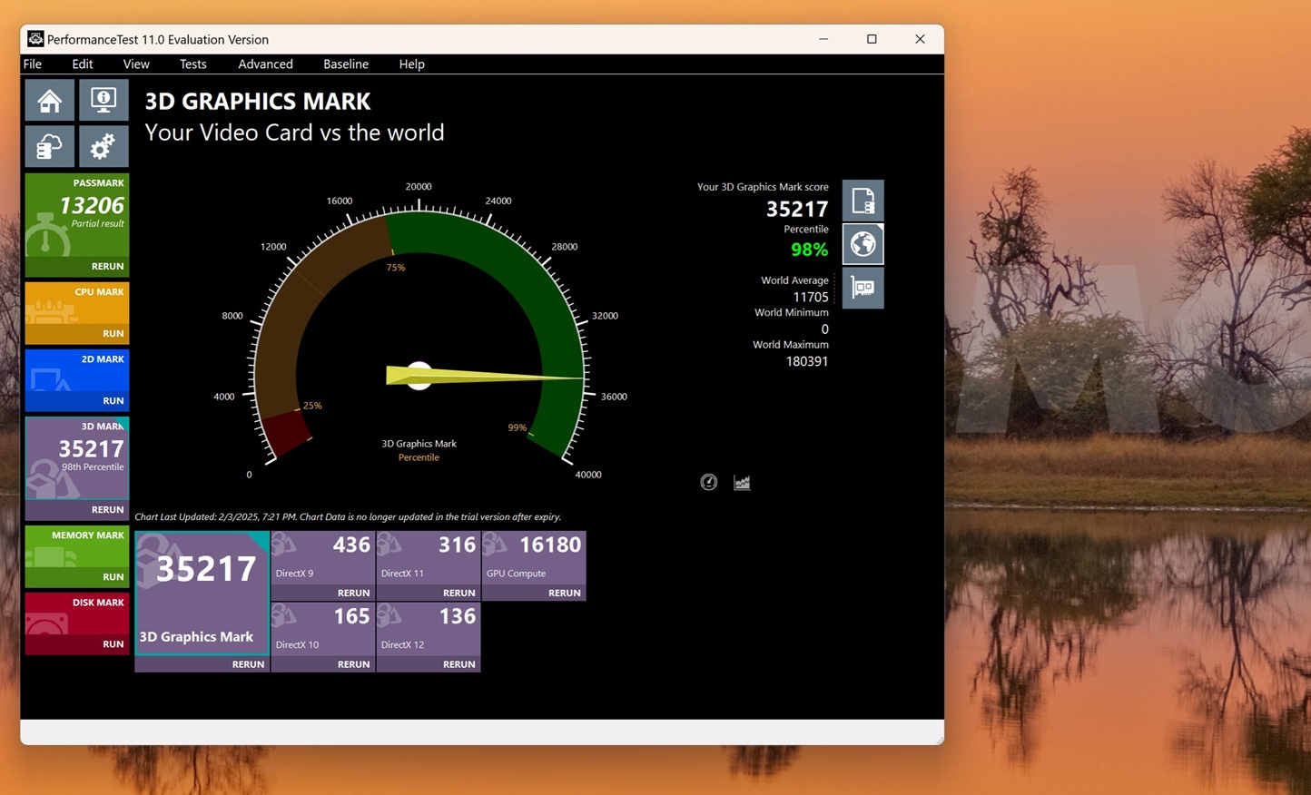Open the File menu

tap(33, 64)
